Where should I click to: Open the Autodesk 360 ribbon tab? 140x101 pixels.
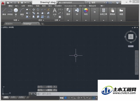(x=70, y=6)
